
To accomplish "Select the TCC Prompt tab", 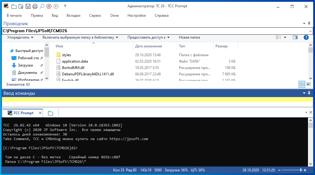I will [x=23, y=113].
